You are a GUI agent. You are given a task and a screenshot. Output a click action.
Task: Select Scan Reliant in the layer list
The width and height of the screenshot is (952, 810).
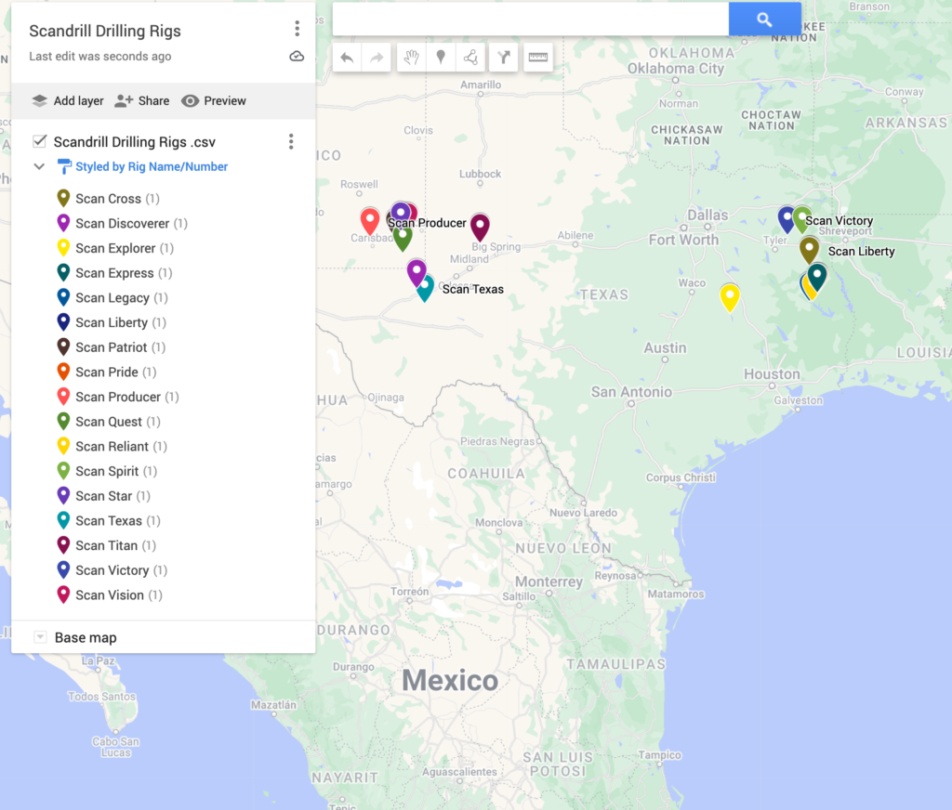click(x=112, y=447)
